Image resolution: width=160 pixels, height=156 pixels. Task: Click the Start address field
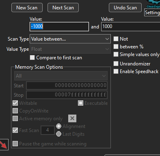point(67,85)
